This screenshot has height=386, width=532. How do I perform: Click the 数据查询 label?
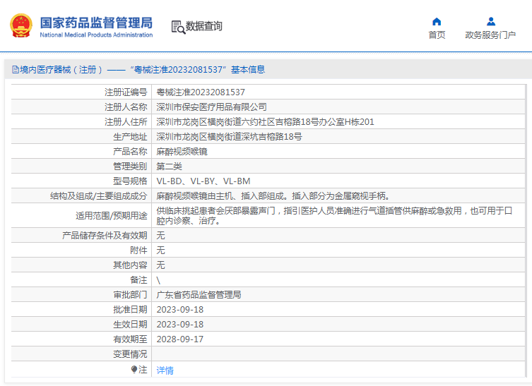point(204,26)
